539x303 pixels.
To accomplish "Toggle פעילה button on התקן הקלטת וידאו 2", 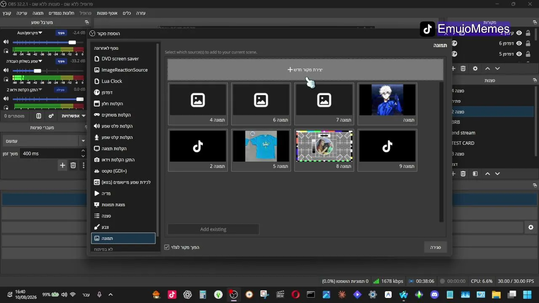I will coord(61,90).
